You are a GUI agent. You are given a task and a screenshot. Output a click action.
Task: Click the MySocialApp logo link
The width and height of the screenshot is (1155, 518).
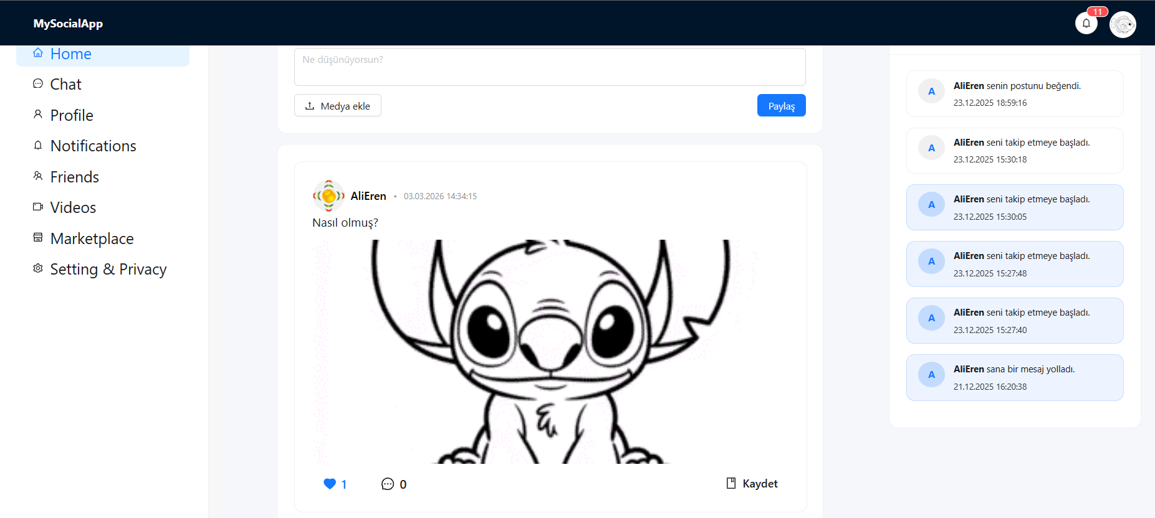68,24
